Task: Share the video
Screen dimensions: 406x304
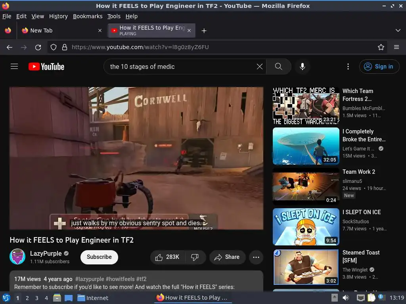Action: [x=227, y=257]
